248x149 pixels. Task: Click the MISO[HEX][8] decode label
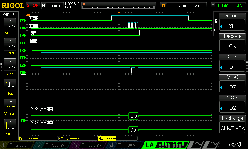[x=42, y=108]
